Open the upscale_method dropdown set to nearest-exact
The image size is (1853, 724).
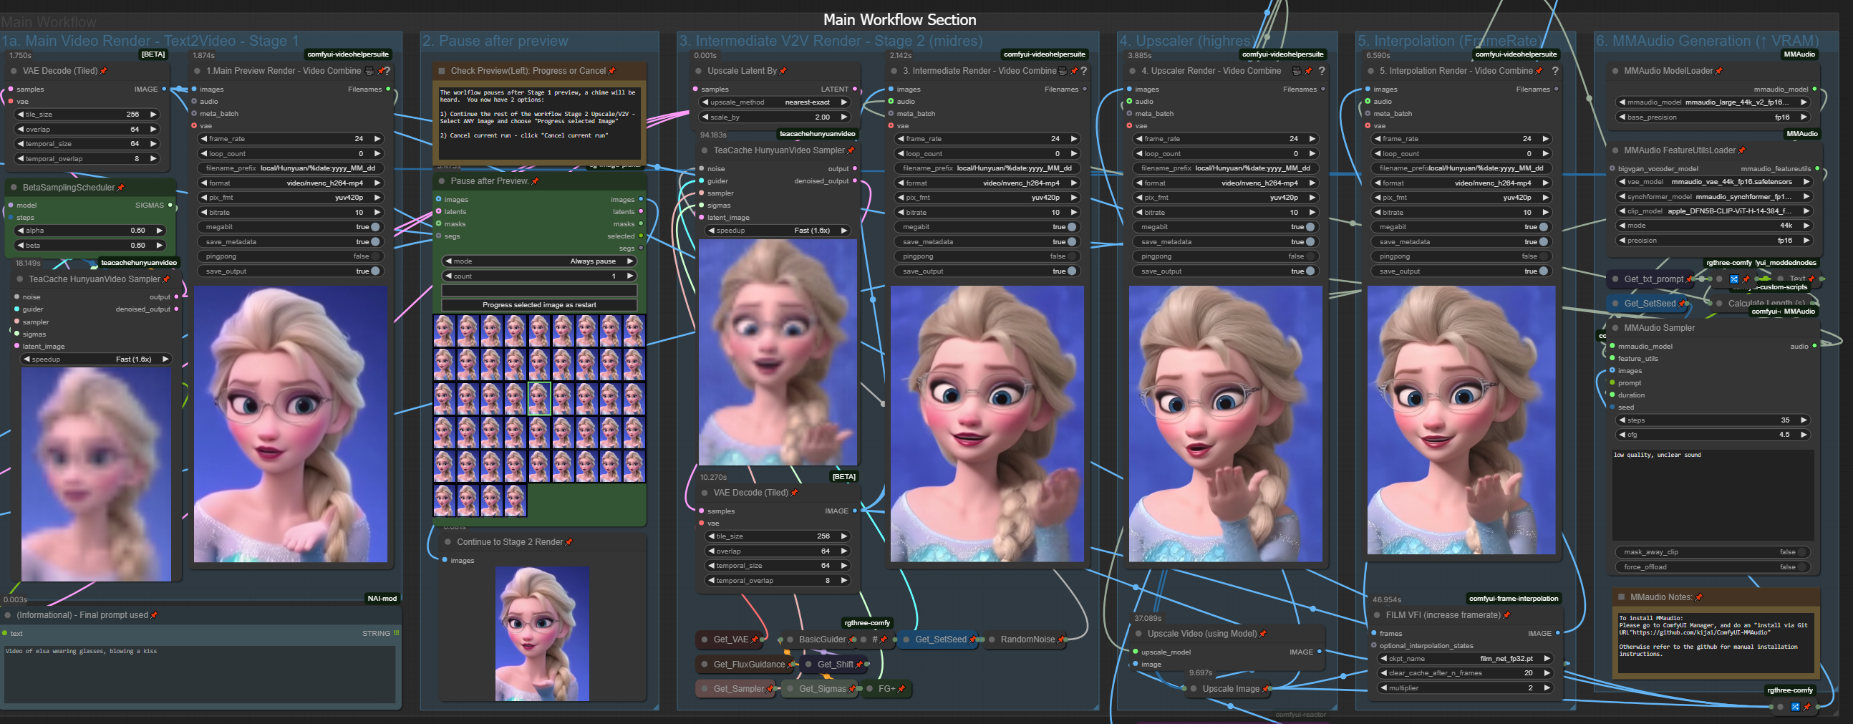[775, 102]
